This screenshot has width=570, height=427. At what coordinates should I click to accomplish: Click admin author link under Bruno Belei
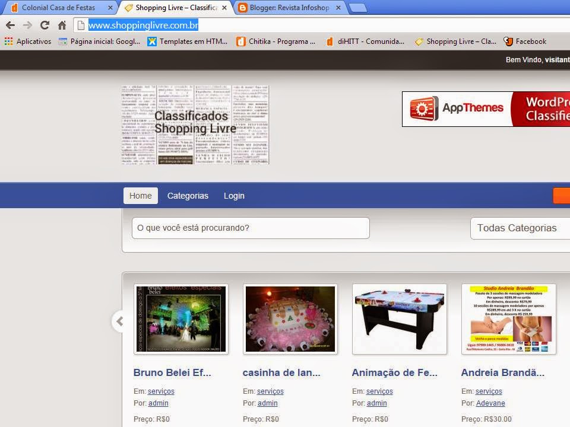click(158, 403)
